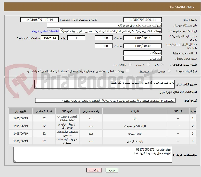The image size is (201, 177).
Task: Click the بازگشت (back) button
Action: (94, 170)
